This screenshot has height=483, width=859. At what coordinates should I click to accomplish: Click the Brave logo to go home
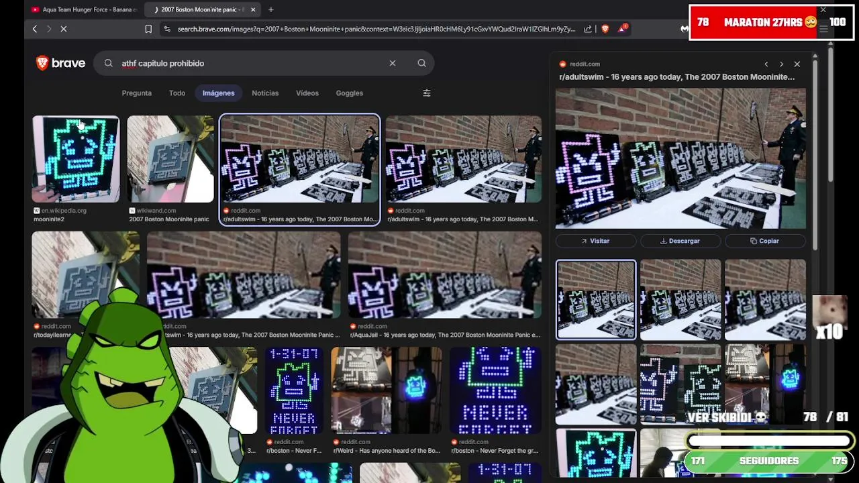point(60,63)
